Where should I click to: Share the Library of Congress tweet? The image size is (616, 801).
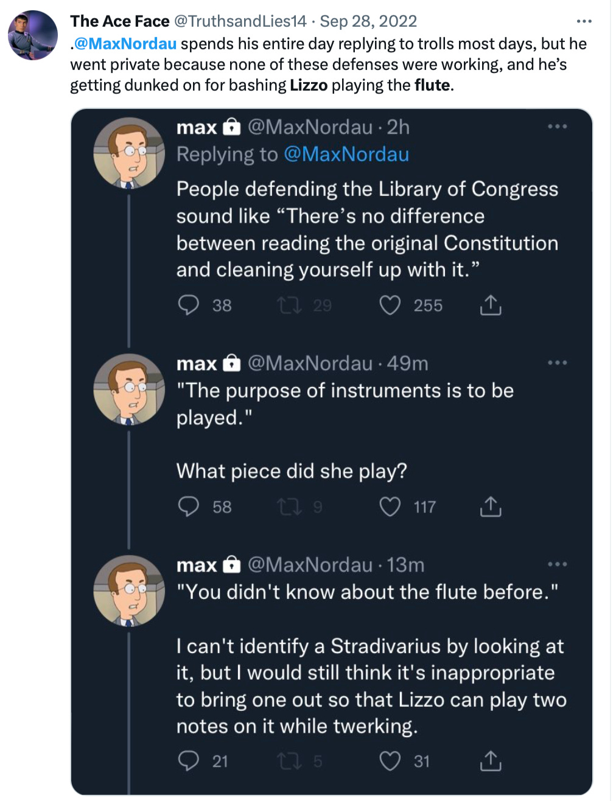coord(491,305)
